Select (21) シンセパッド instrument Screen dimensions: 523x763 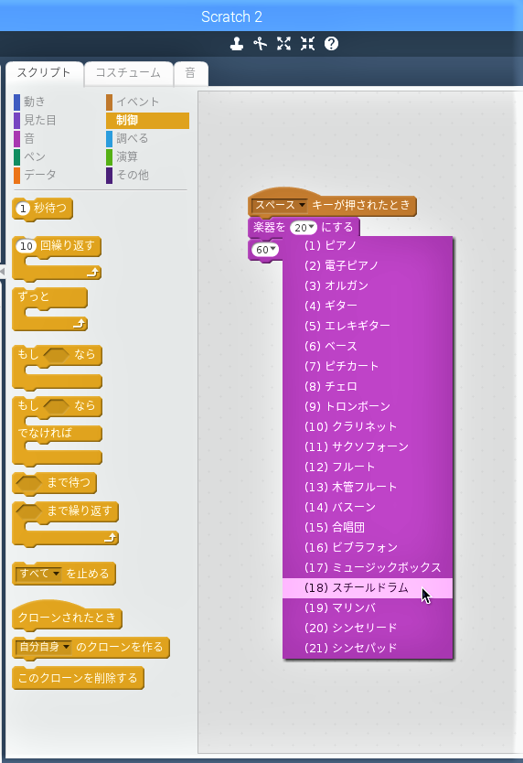368,648
